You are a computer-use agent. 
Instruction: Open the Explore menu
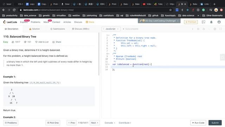(24, 22)
